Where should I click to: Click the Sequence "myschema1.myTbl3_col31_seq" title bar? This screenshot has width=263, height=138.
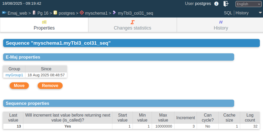131,43
